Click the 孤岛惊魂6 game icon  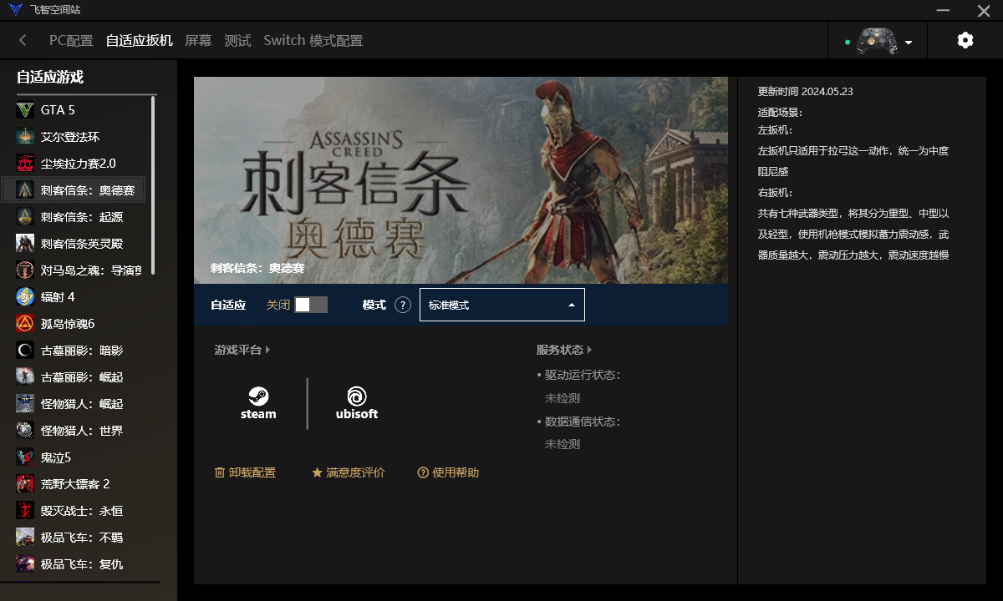point(25,323)
